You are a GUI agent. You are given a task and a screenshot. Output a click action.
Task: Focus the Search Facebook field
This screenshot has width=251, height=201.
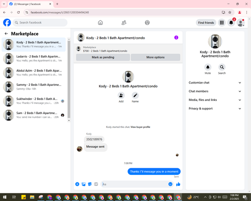(40, 23)
